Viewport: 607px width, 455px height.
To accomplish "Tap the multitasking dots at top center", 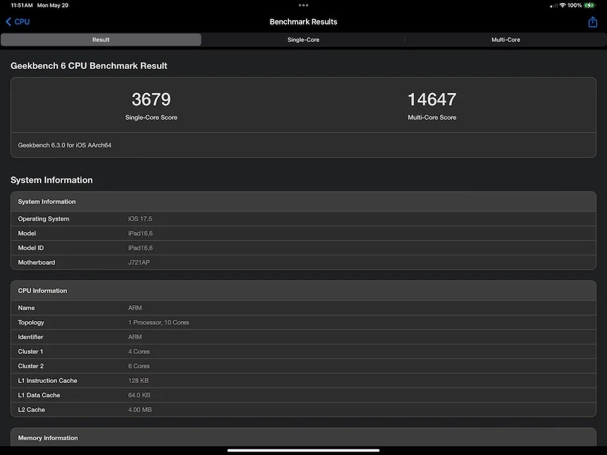I will [x=303, y=5].
